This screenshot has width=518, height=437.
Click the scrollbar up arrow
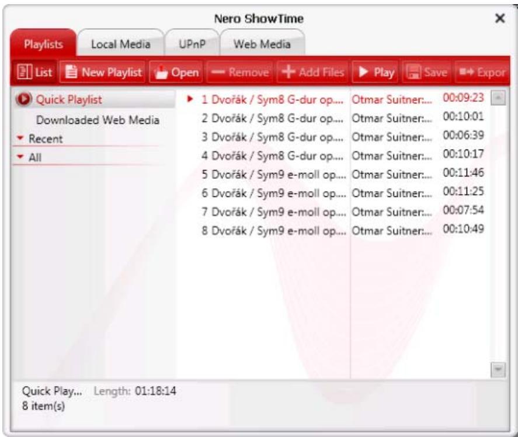coord(498,98)
